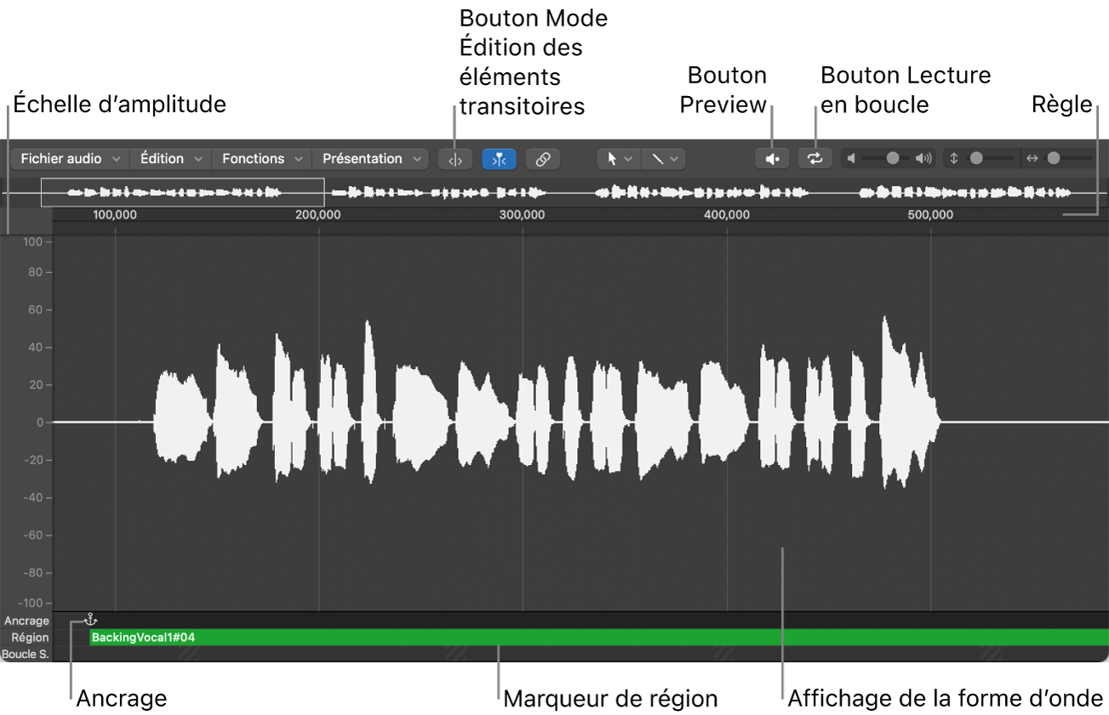
Task: Adjust the vertical zoom slider
Action: [991, 158]
